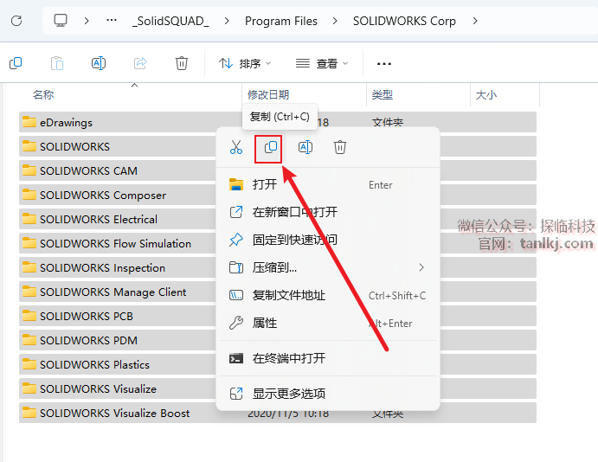Viewport: 598px width, 462px height.
Task: Choose 在新窗口中打开 menu entry
Action: tap(294, 212)
